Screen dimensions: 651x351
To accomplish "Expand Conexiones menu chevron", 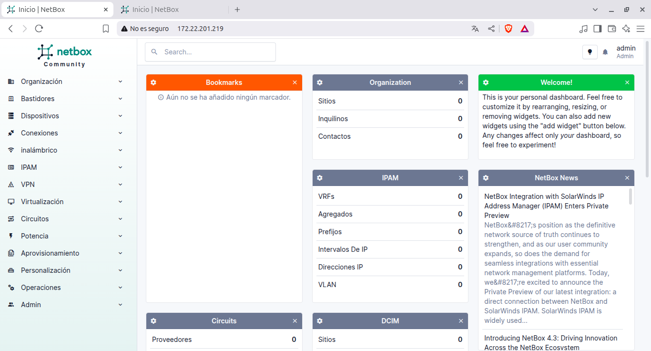I will pos(121,133).
